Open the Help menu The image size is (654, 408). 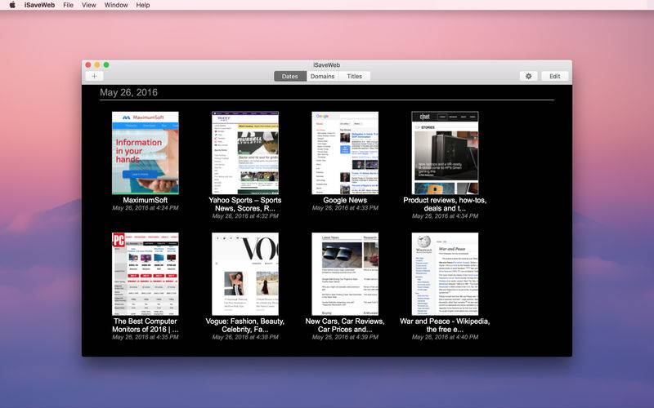142,5
